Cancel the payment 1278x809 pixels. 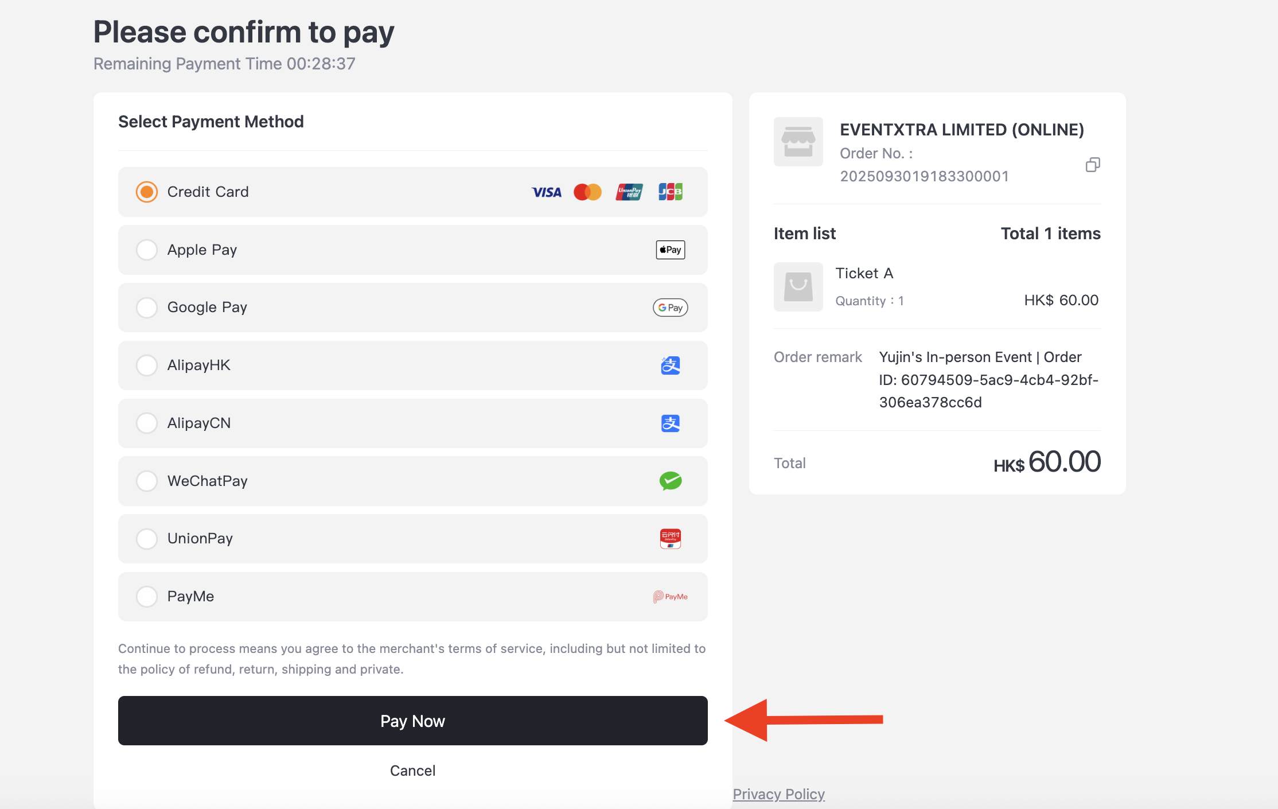(x=412, y=771)
